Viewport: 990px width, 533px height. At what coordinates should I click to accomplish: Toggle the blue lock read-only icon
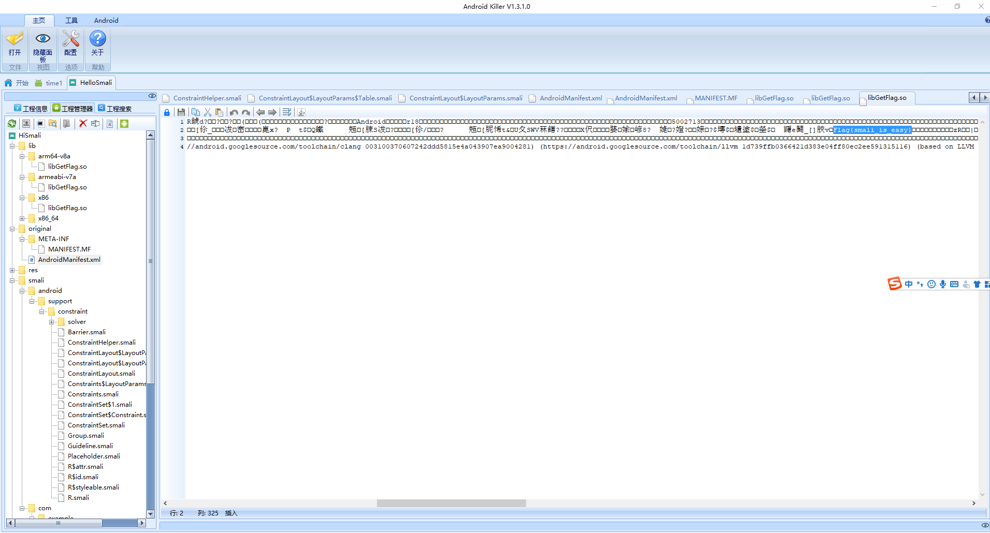click(x=167, y=112)
